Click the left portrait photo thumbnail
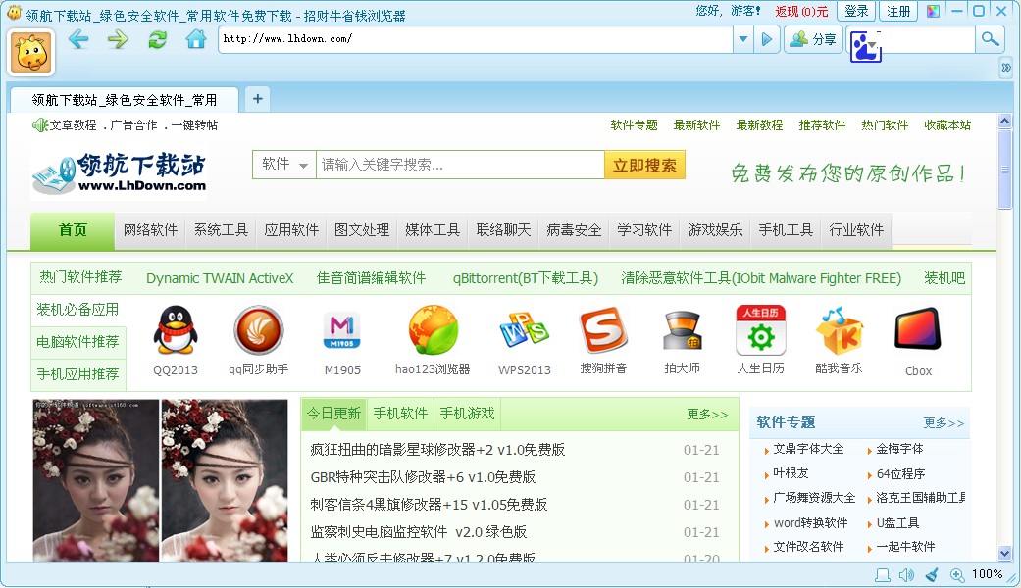Viewport: 1021px width, 588px height. point(96,480)
